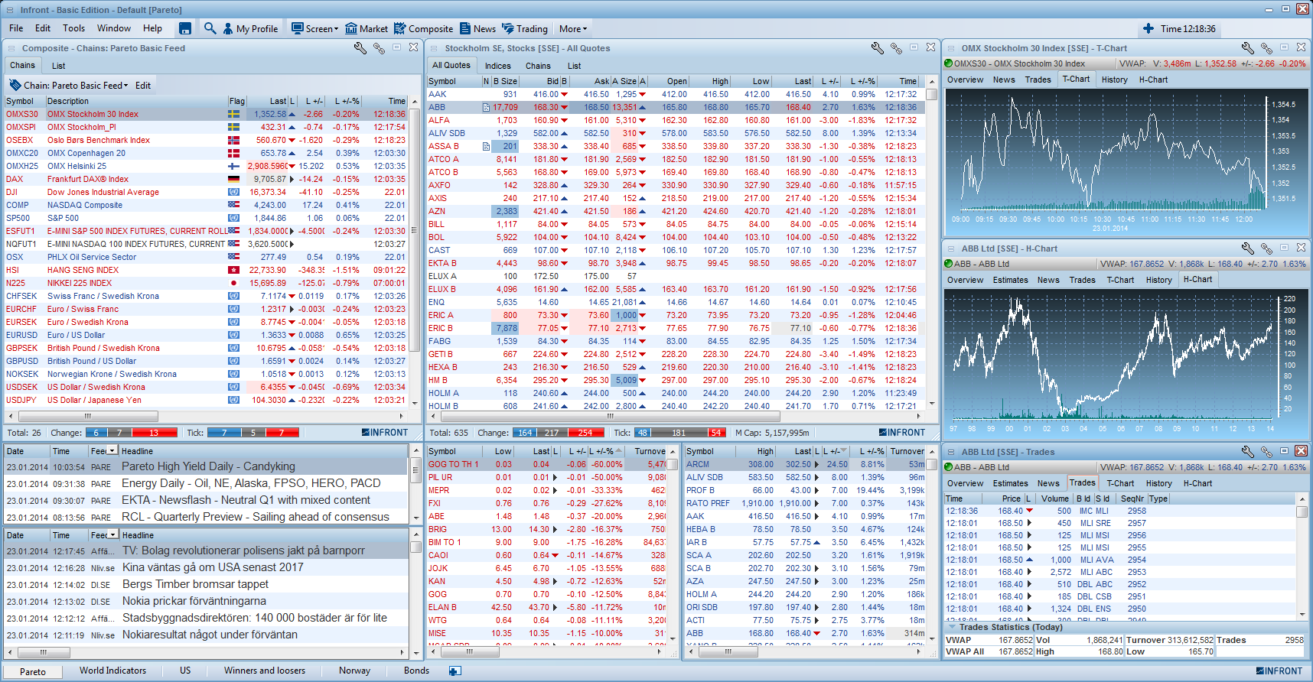
Task: Open Estimates tab in ABB Ltd H-Chart panel
Action: tap(1010, 280)
